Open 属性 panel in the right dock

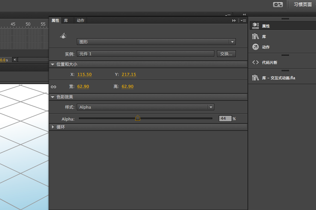tap(283, 26)
